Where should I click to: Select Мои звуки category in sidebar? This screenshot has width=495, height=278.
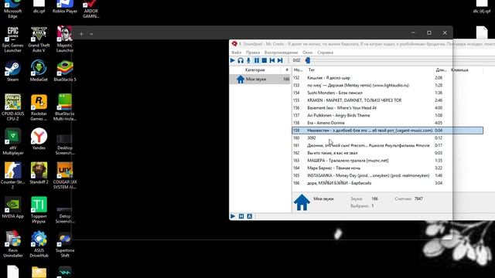click(260, 79)
